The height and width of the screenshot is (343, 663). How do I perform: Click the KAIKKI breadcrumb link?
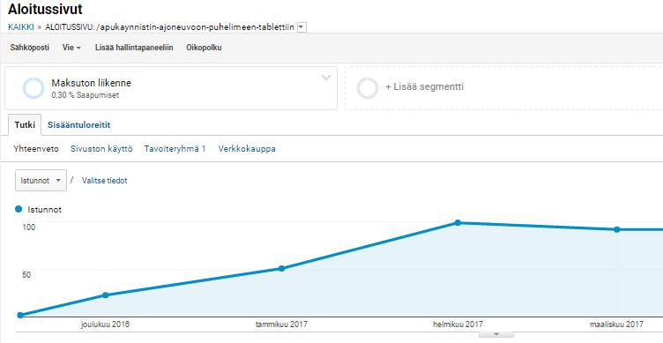click(x=21, y=27)
